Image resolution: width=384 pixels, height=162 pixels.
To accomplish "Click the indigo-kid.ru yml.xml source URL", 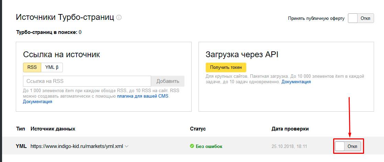I will [77, 146].
